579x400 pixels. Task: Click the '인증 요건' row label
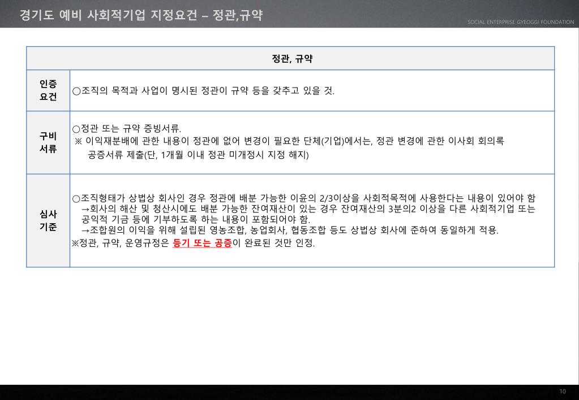pos(48,90)
